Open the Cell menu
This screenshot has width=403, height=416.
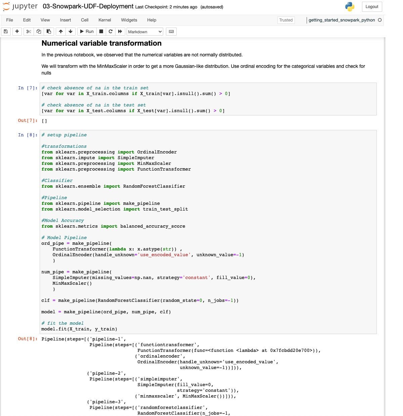[x=85, y=20]
